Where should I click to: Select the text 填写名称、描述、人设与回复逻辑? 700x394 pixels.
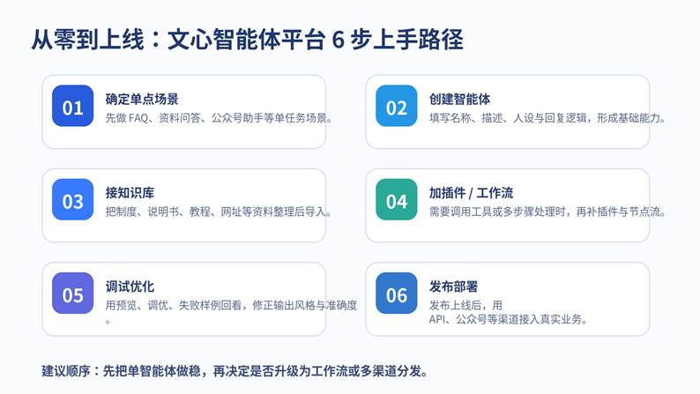tap(547, 118)
